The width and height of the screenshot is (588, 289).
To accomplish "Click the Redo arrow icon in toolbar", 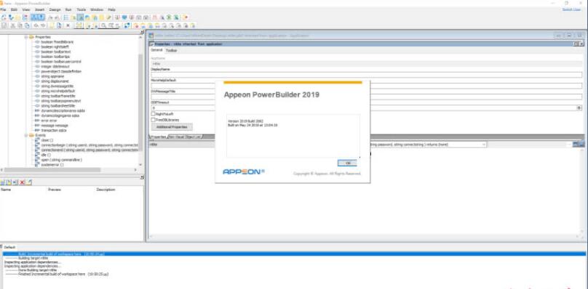I will (43, 25).
